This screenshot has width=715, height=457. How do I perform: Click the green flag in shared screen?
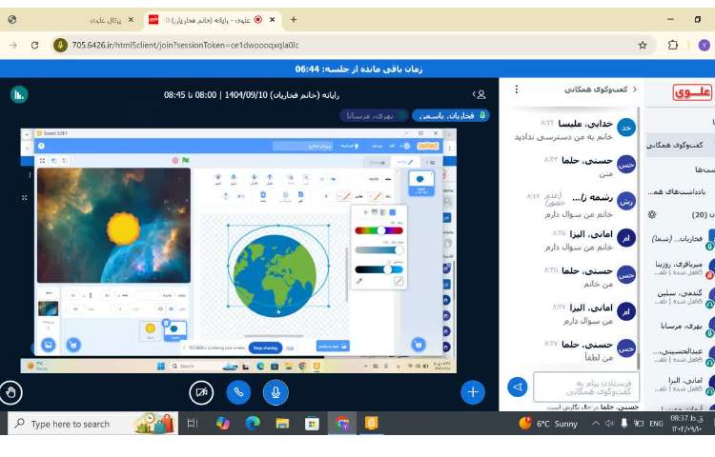click(x=186, y=160)
